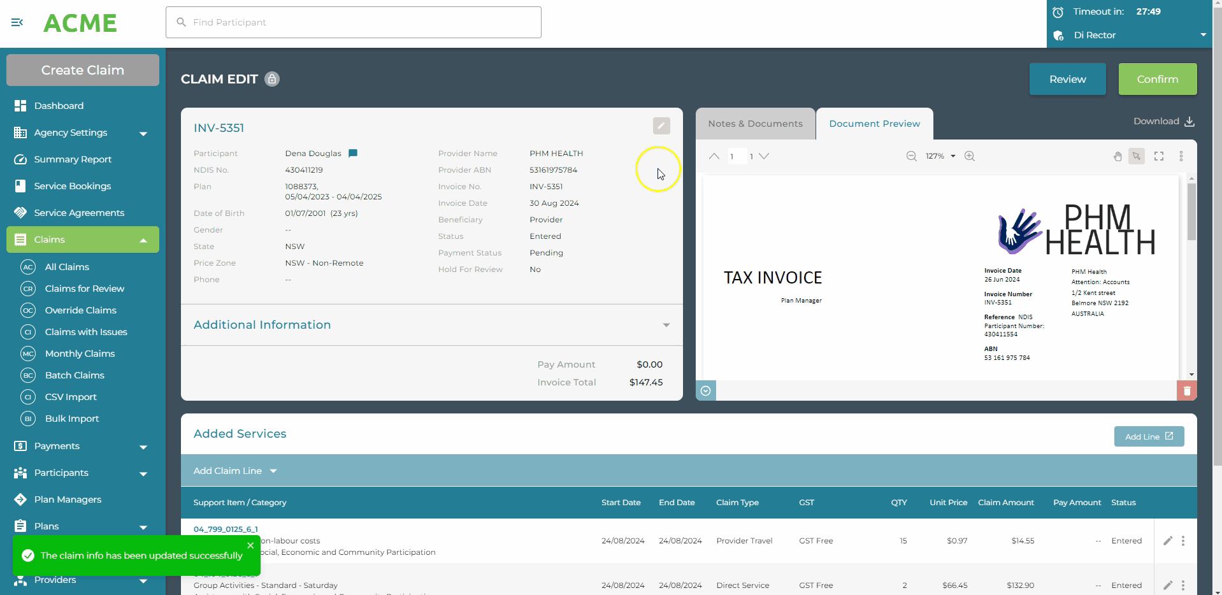Click the lock icon beside Claim Edit

click(x=272, y=79)
